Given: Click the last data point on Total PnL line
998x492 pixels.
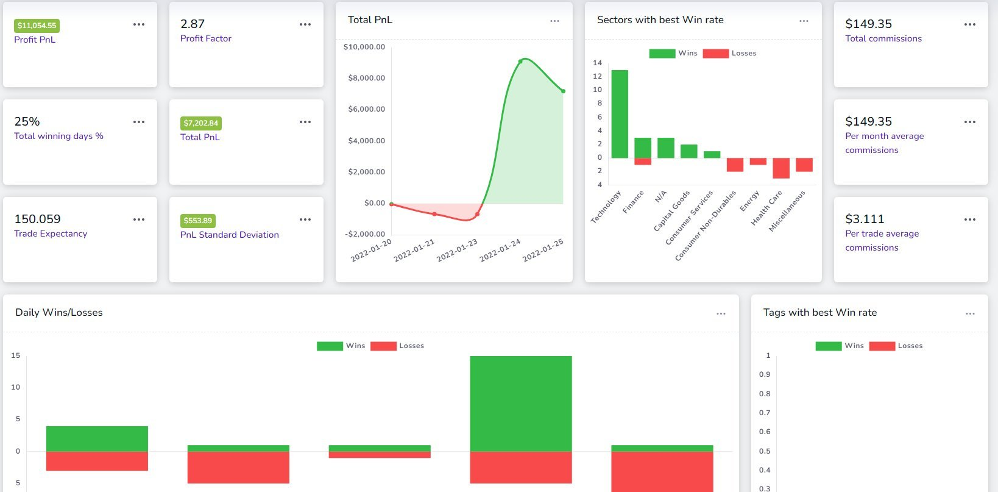Looking at the screenshot, I should [x=563, y=91].
